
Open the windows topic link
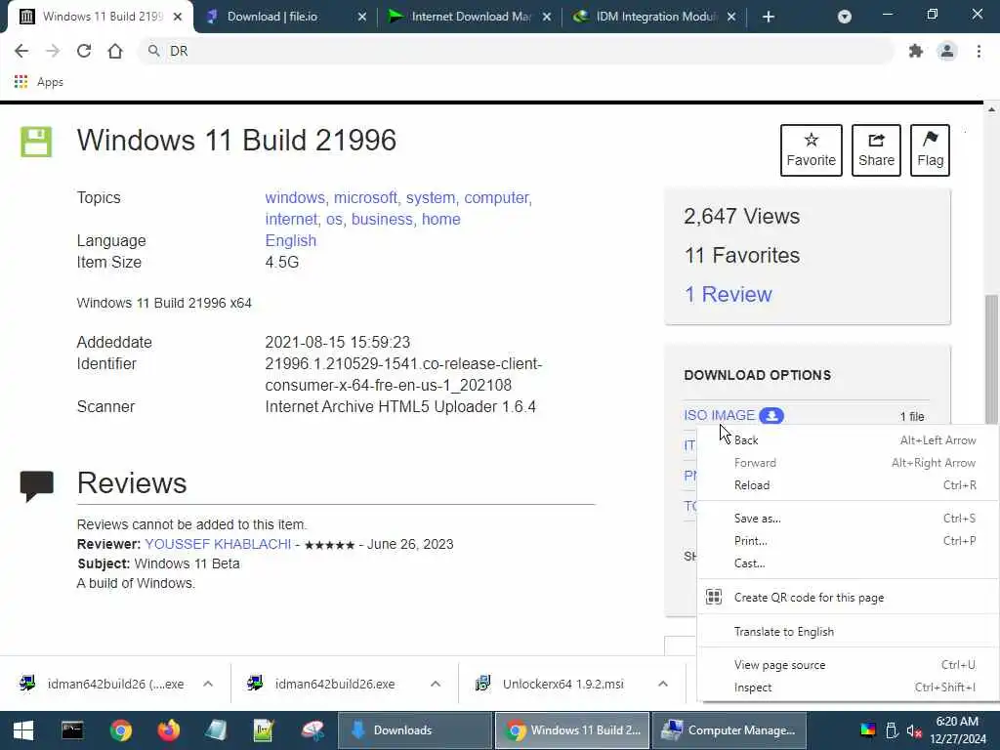tap(295, 197)
